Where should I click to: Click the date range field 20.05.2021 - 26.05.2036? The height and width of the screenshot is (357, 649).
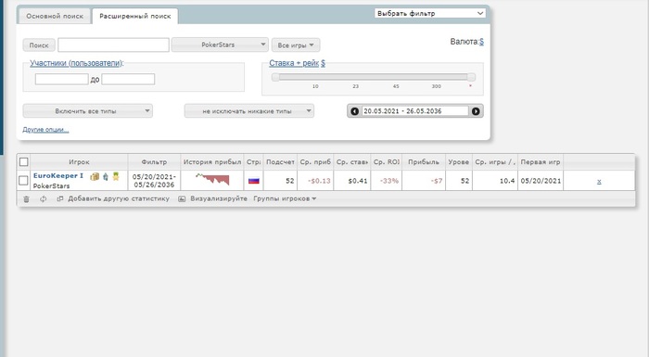coord(415,111)
